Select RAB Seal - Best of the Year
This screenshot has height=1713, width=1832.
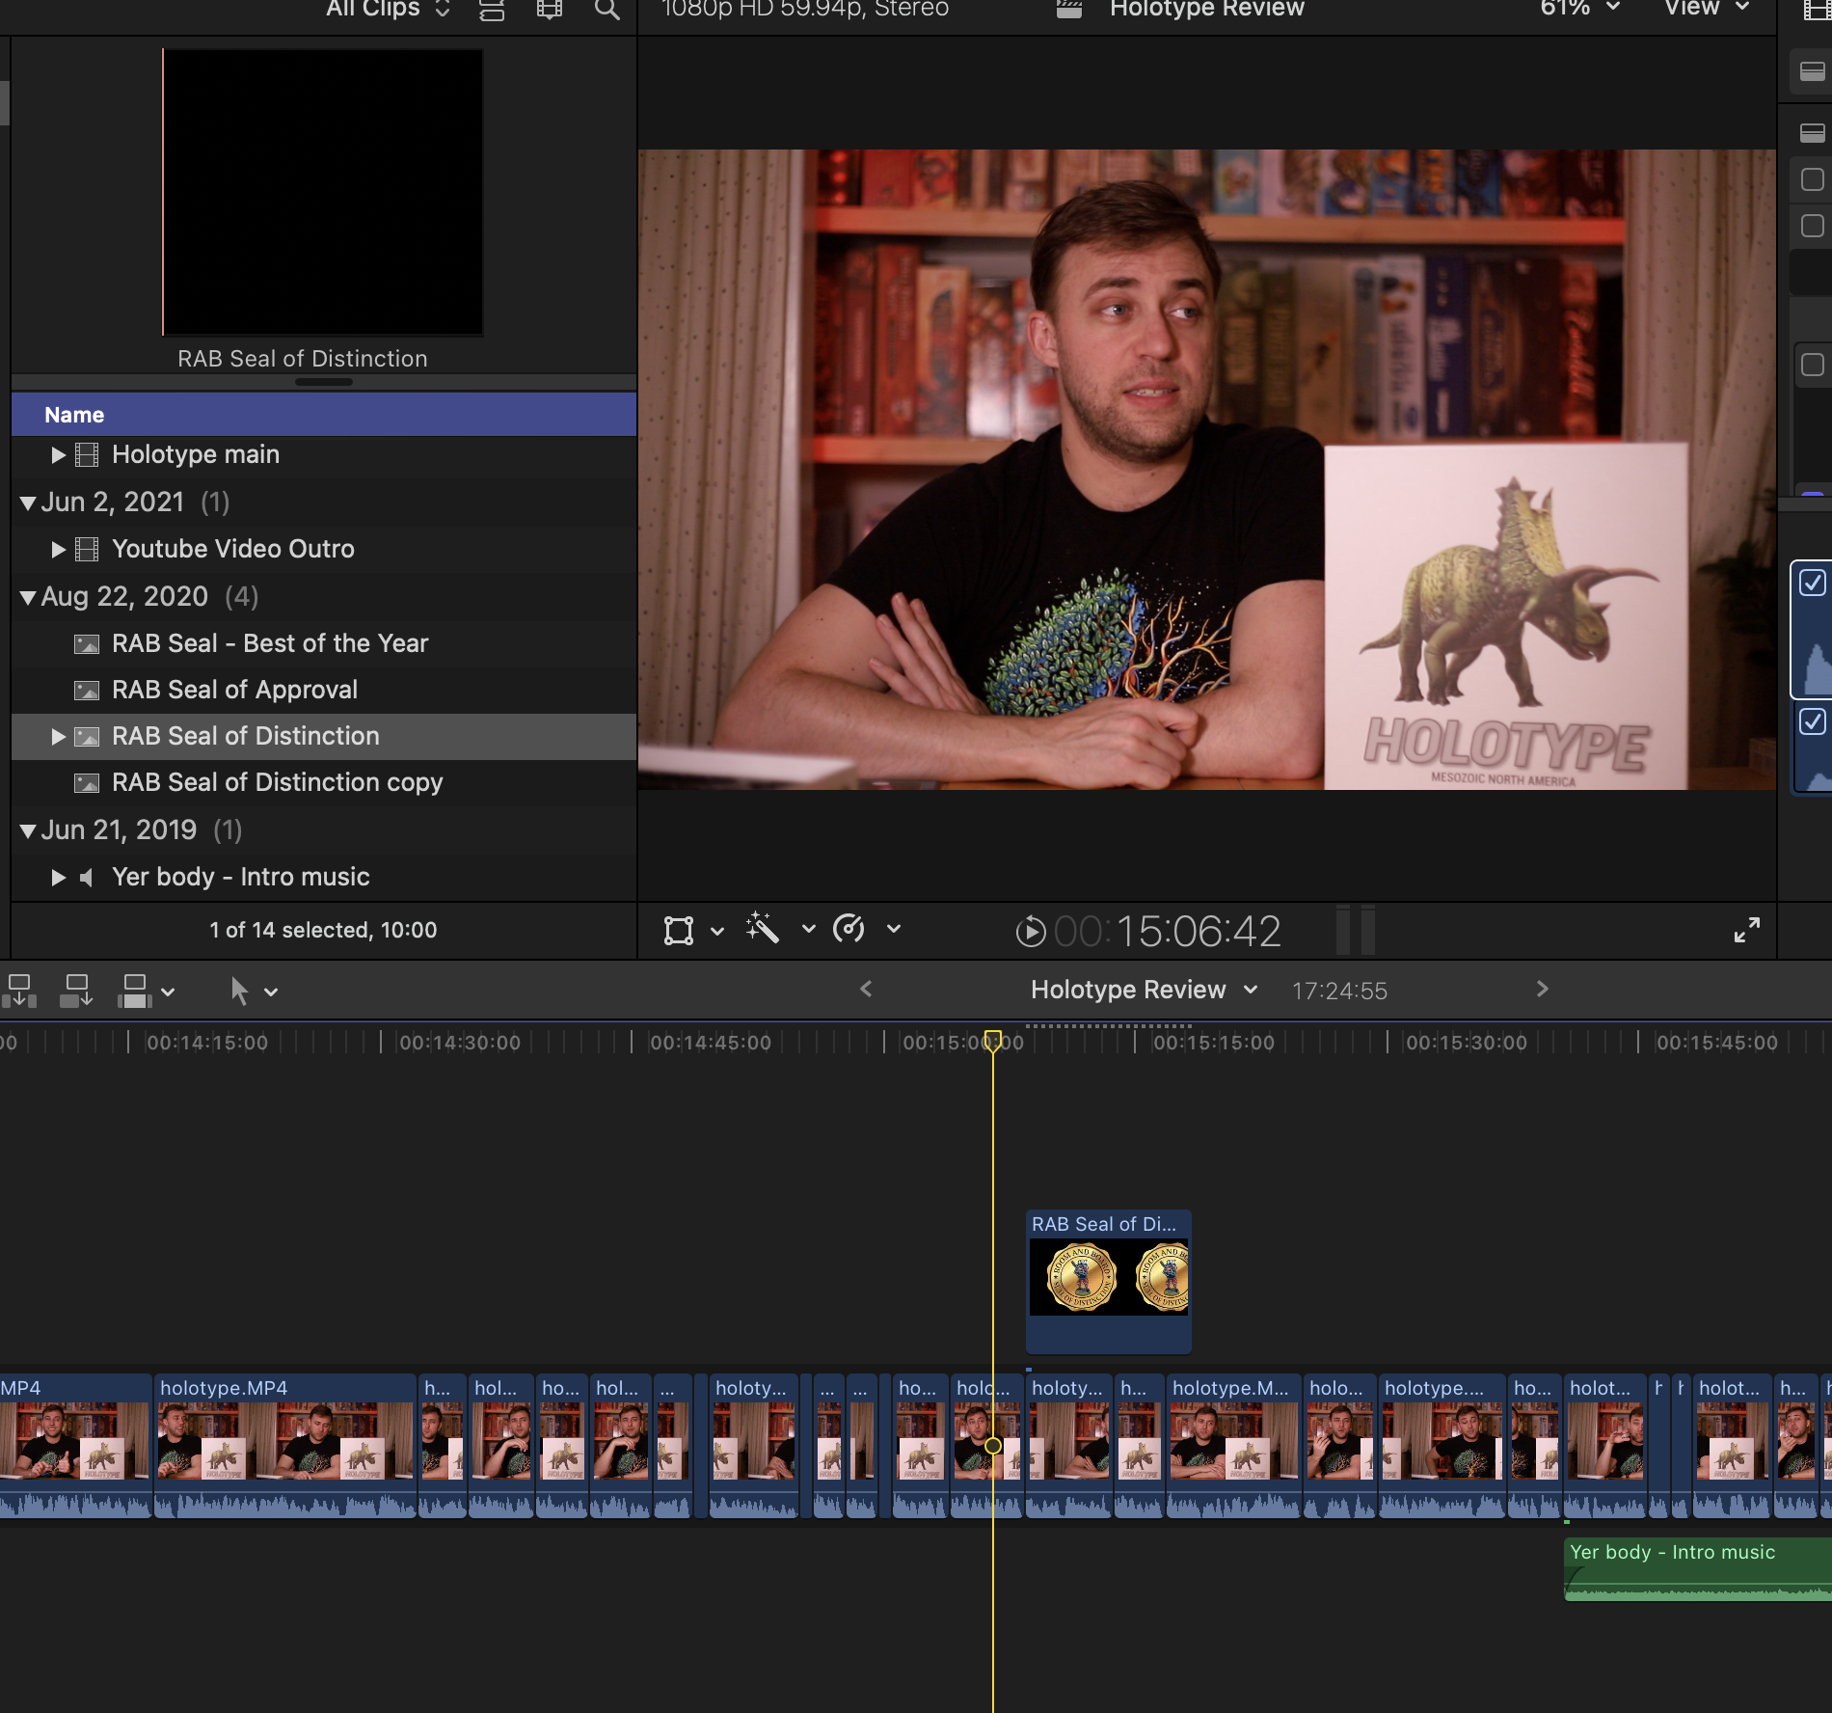[x=324, y=643]
